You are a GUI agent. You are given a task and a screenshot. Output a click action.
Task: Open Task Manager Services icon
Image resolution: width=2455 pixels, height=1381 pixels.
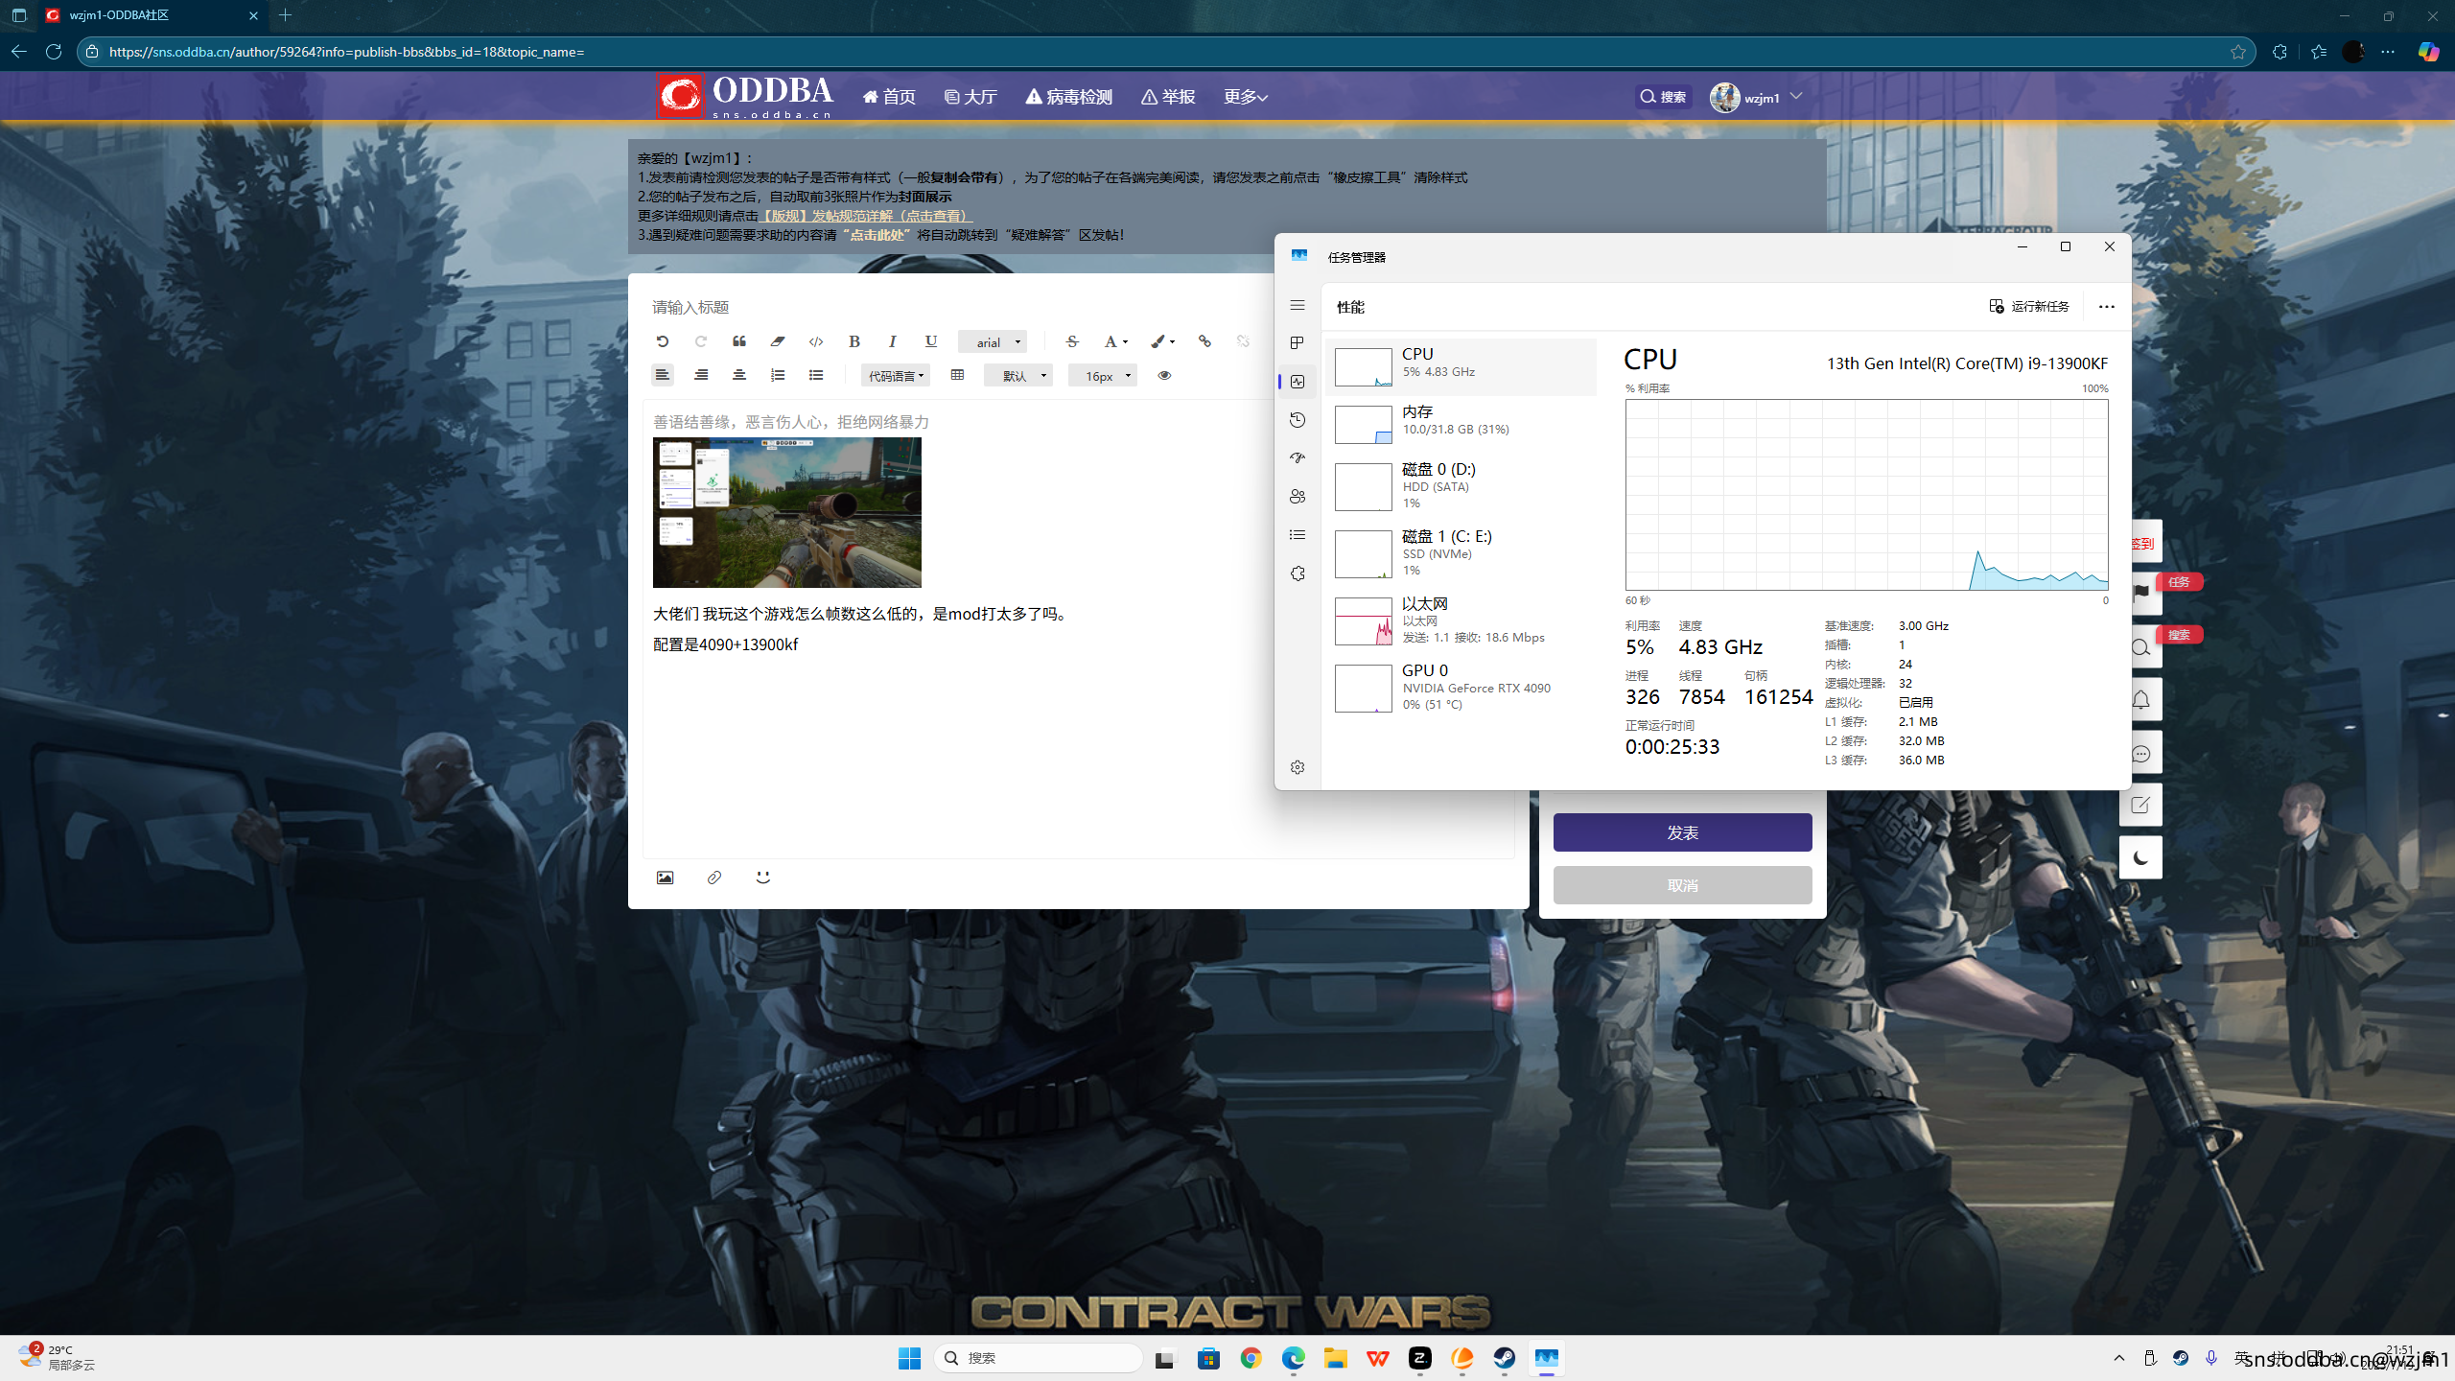click(x=1298, y=573)
